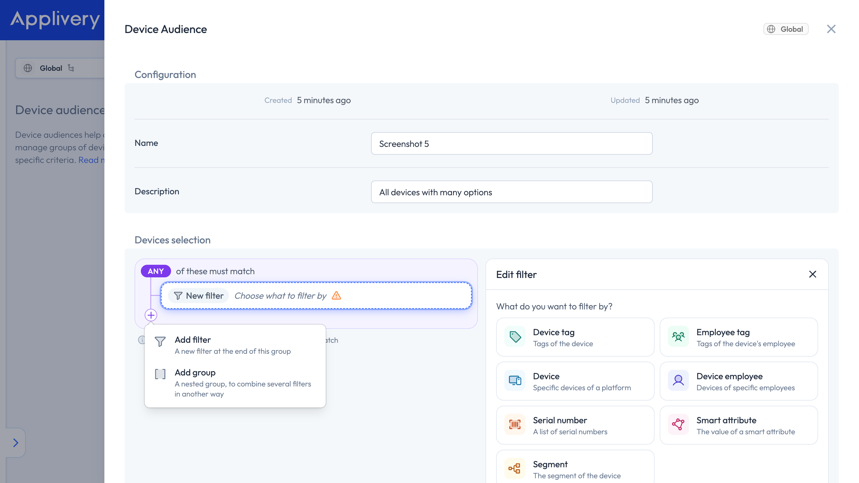Screen dimensions: 859x483
Task: Click the orange warning triangle icon
Action: click(x=336, y=296)
